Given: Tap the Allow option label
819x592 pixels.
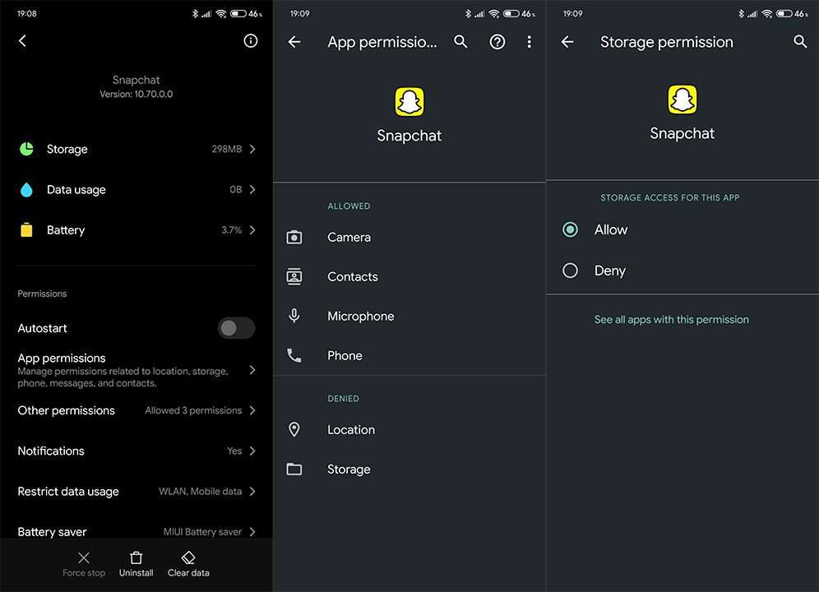Looking at the screenshot, I should pyautogui.click(x=611, y=229).
